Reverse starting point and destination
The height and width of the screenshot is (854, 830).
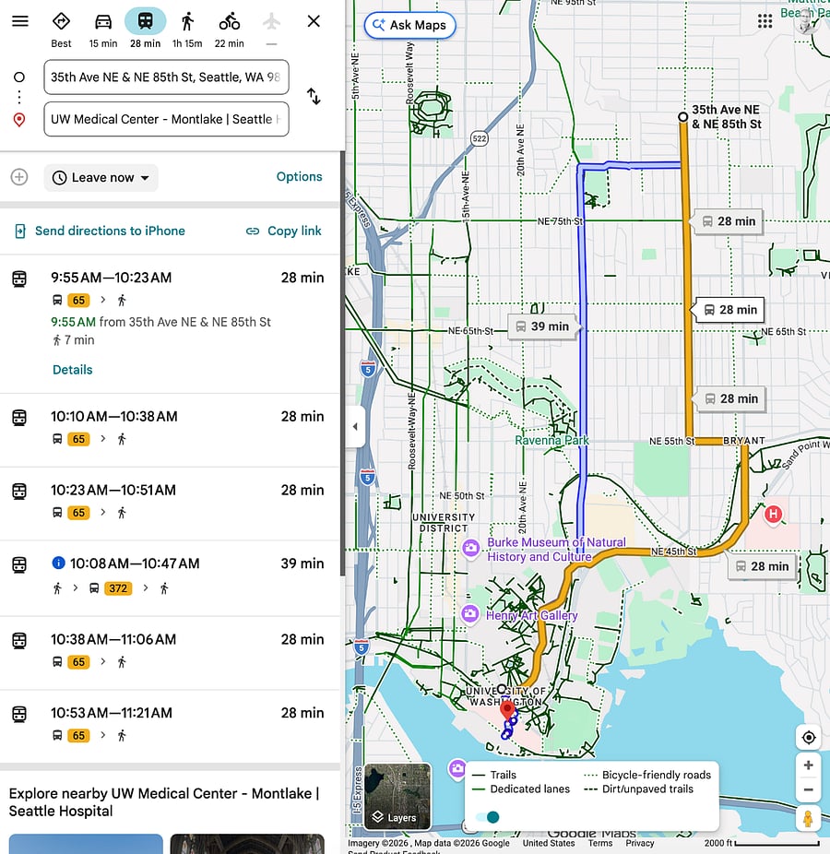[x=314, y=97]
